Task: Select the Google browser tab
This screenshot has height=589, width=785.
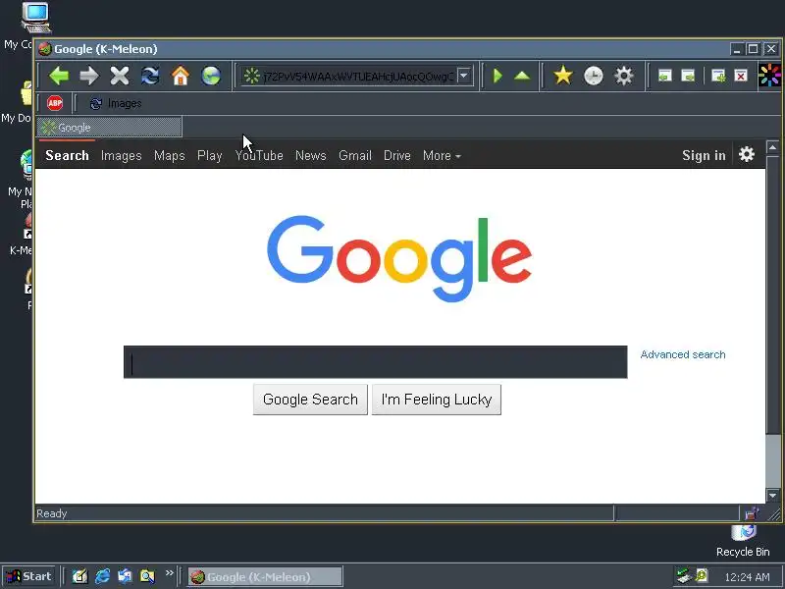Action: pyautogui.click(x=109, y=128)
